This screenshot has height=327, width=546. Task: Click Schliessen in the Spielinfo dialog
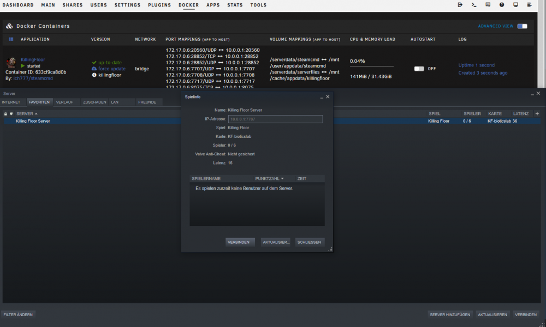(x=310, y=242)
